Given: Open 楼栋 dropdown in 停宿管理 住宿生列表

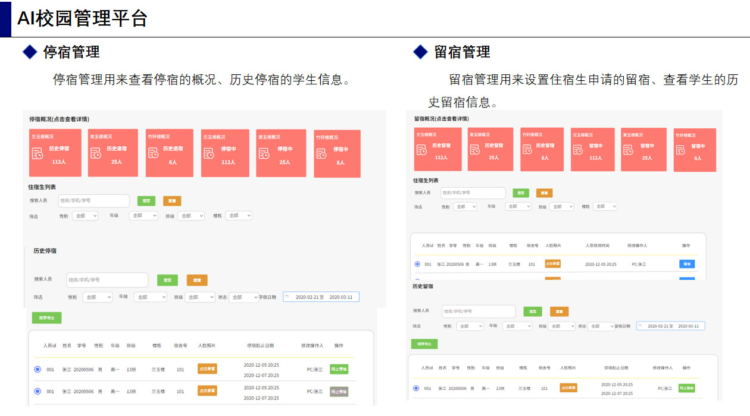Looking at the screenshot, I should (x=239, y=216).
